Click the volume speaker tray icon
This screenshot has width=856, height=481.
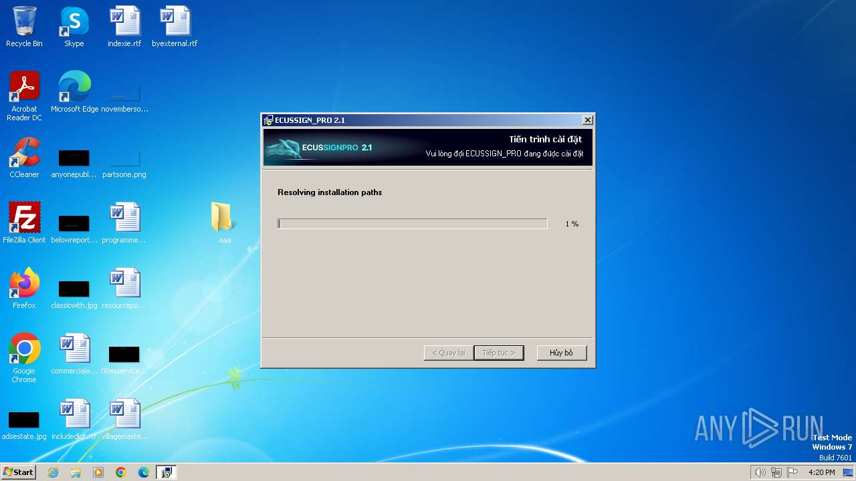click(760, 472)
